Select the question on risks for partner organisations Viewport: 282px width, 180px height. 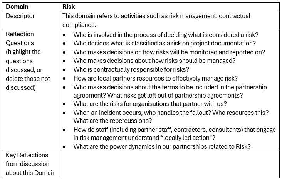(x=150, y=104)
